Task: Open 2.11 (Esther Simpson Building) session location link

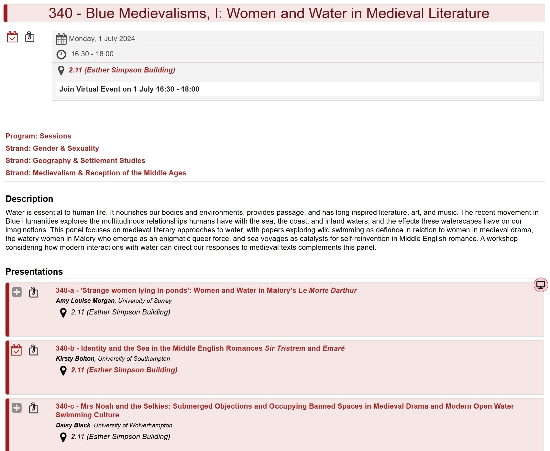Action: 122,70
